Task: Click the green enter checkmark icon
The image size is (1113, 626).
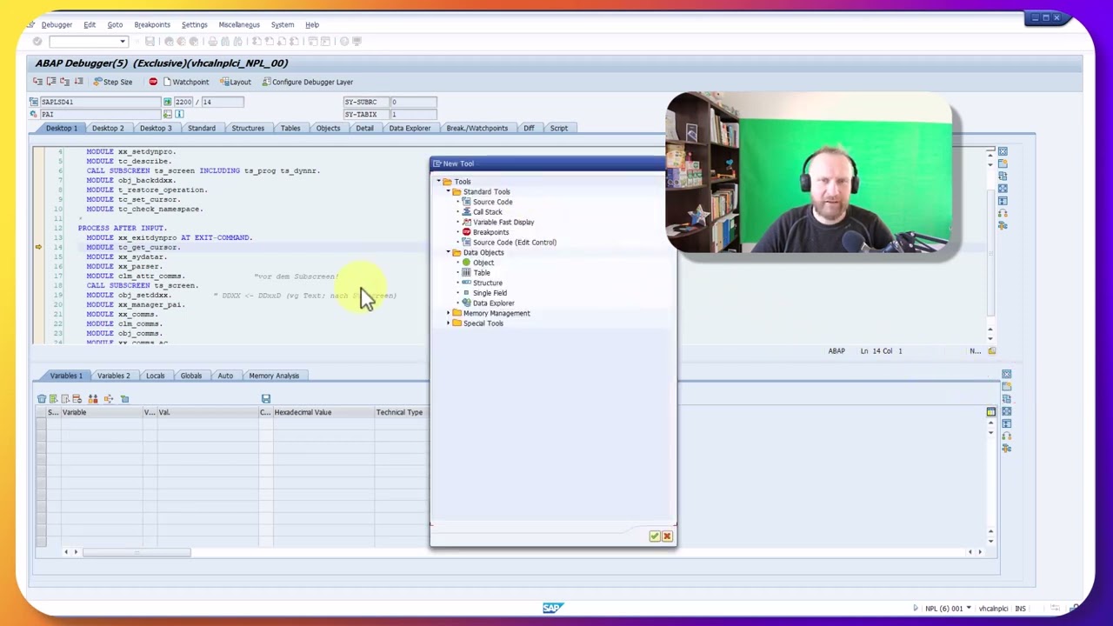Action: (37, 42)
